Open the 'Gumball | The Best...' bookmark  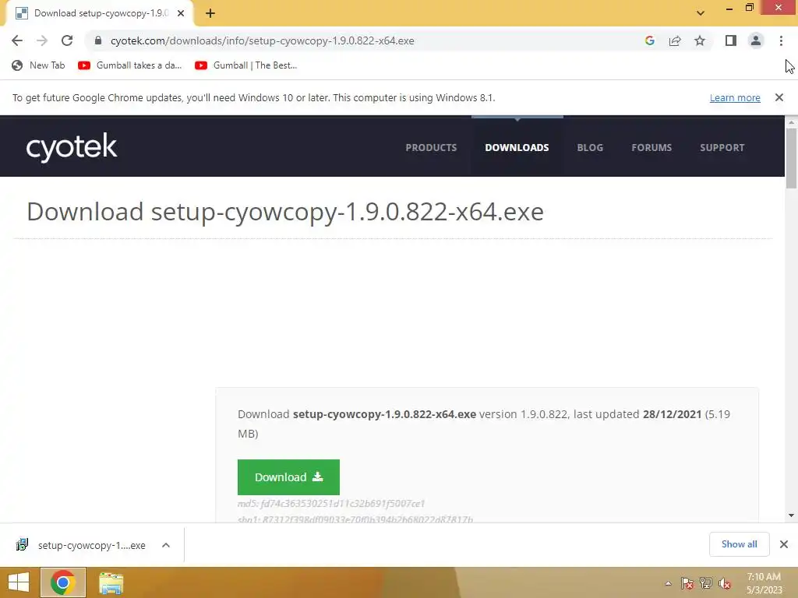point(245,65)
